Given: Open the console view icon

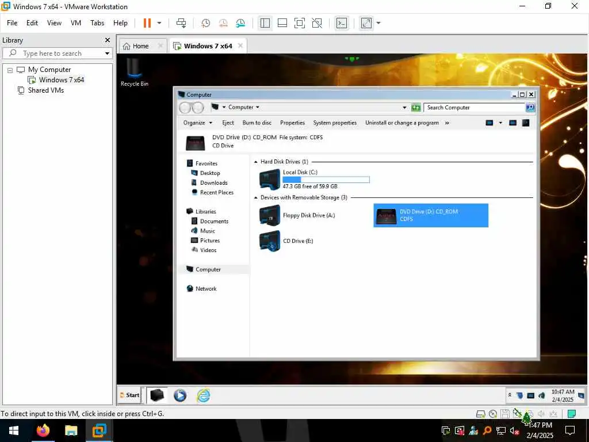Looking at the screenshot, I should coord(342,23).
